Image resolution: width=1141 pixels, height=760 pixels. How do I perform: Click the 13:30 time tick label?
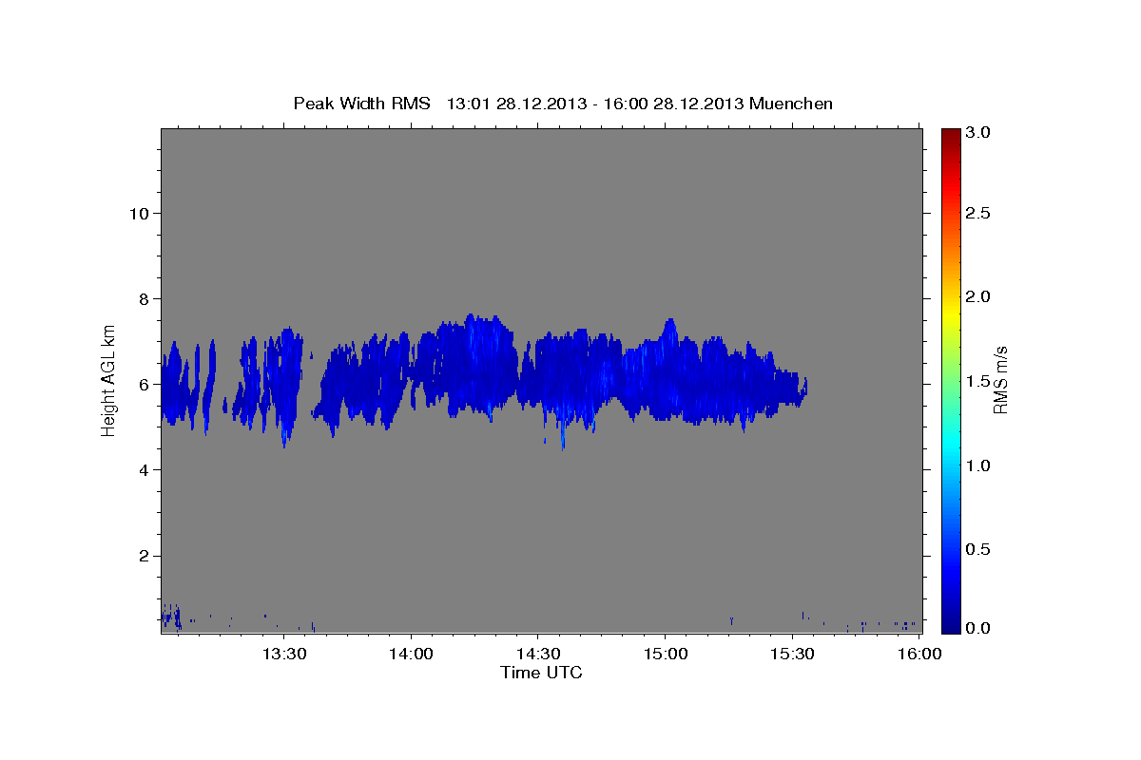click(x=284, y=655)
